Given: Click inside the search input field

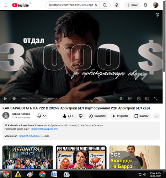Looking at the screenshot, I should [x=71, y=5].
